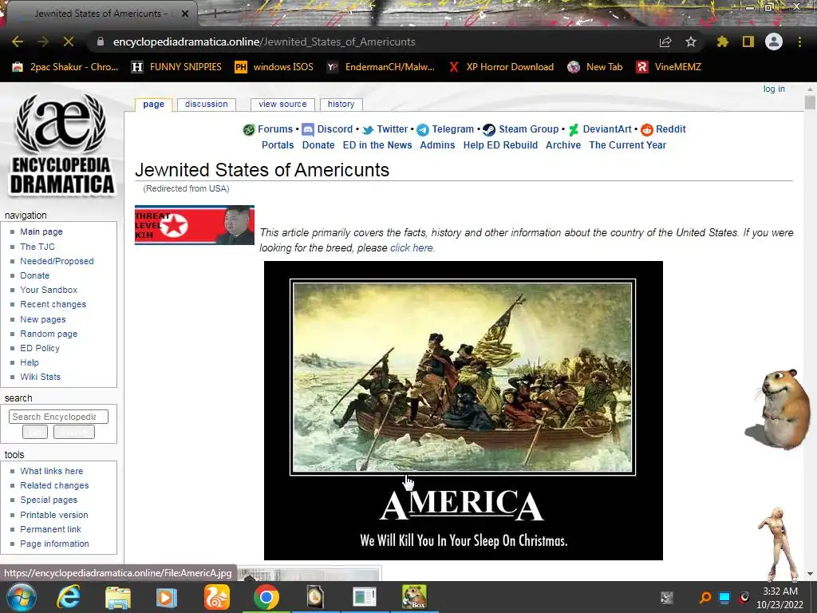Open Needed/Proposed sidebar link
Image resolution: width=817 pixels, height=613 pixels.
[57, 261]
